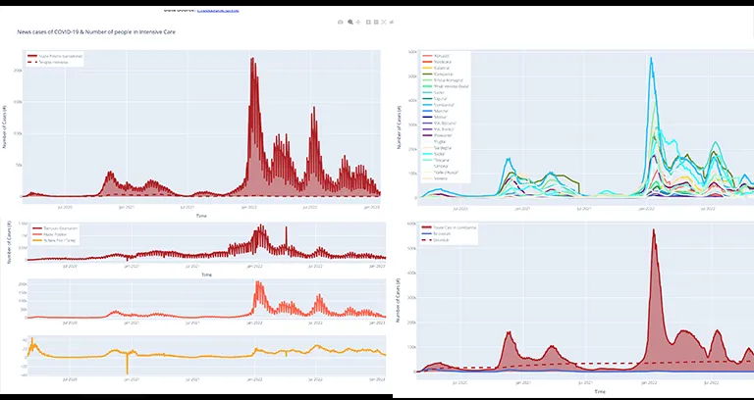Toggle Marche region in legend
Viewport: 754px width, 400px height.
coord(435,111)
